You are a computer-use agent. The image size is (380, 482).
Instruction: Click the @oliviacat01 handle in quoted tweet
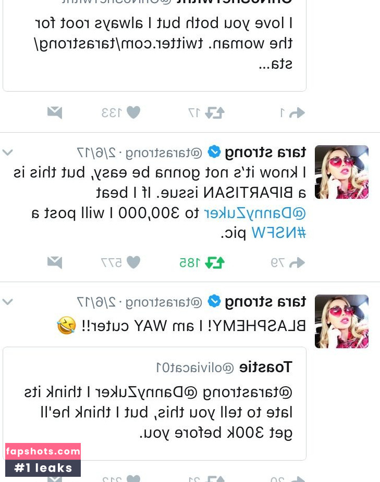195,367
